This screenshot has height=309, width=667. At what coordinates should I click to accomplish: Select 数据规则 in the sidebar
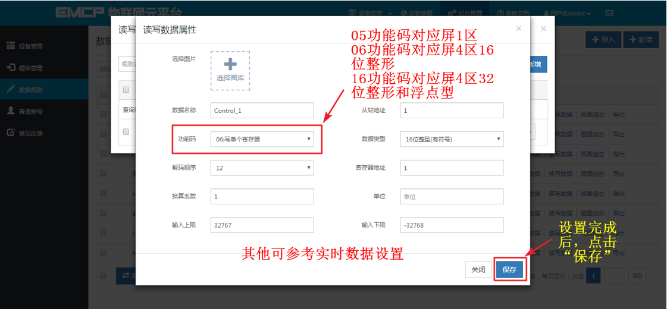(44, 90)
